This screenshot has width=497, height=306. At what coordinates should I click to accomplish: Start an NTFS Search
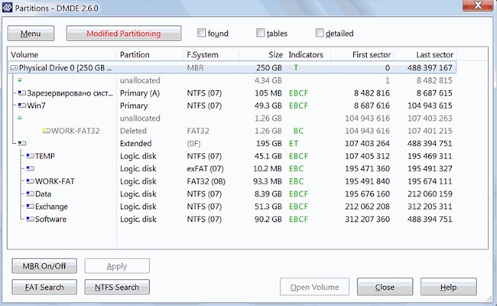pos(117,287)
